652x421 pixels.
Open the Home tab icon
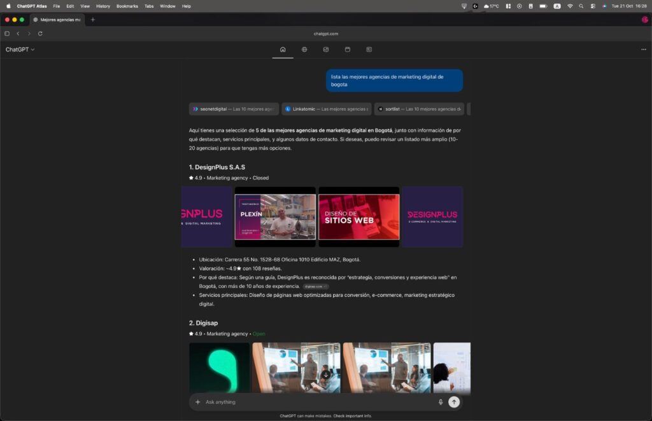283,50
